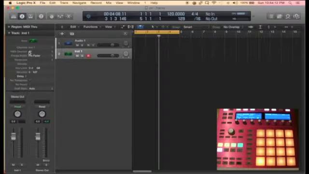Open Spotlight search in menu bar
The image size is (309, 174).
click(x=290, y=3)
